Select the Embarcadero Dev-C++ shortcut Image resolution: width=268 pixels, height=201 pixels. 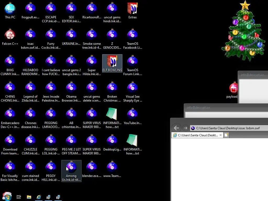pyautogui.click(x=10, y=118)
